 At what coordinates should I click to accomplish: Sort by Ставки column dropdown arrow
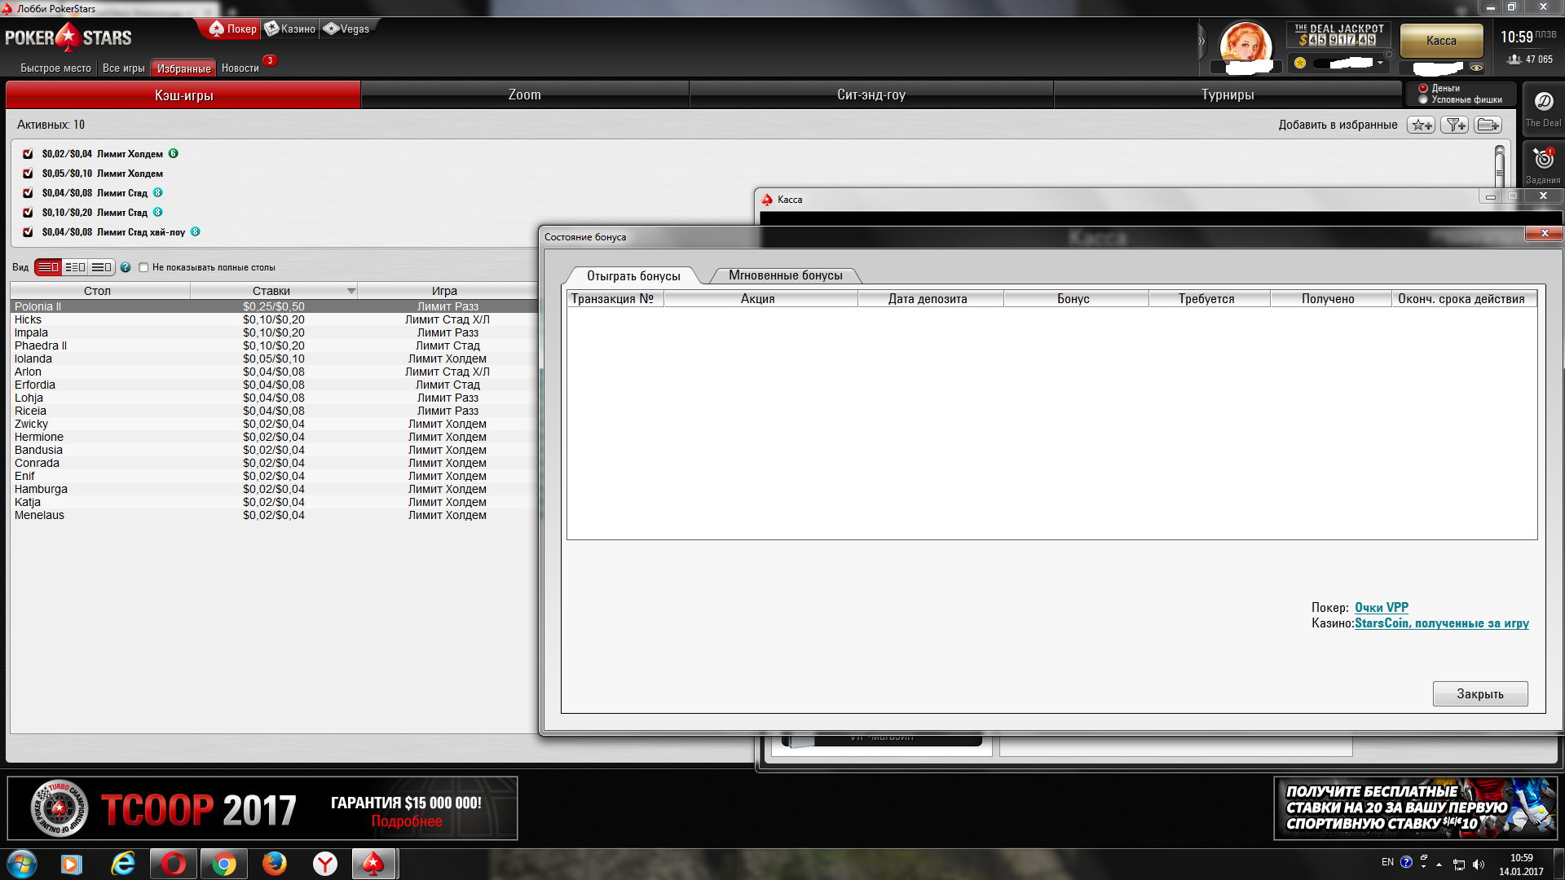(x=351, y=291)
